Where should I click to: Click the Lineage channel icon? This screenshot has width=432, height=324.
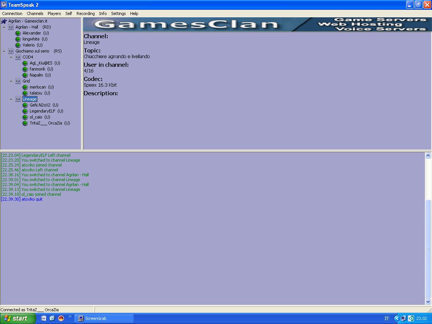(x=18, y=99)
